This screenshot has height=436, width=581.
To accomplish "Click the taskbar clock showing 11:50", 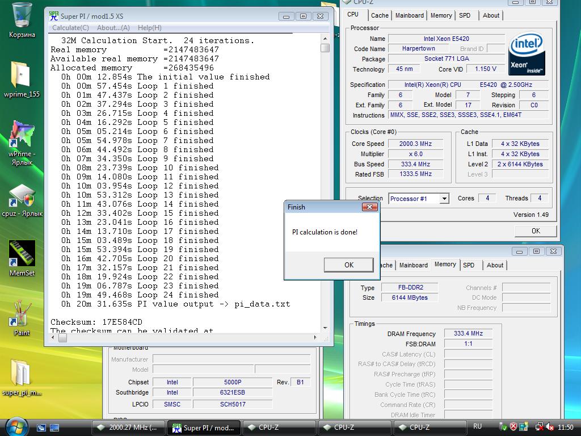I will coord(566,427).
